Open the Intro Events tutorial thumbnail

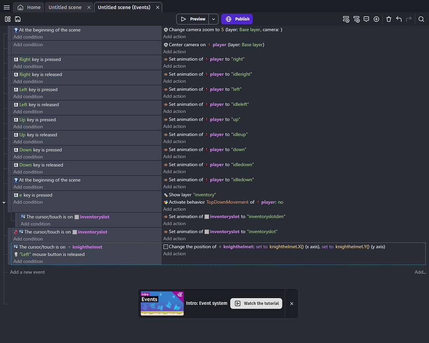(x=162, y=303)
